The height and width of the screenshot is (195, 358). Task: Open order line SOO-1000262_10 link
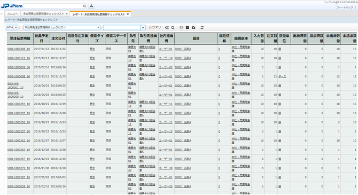tap(19, 141)
